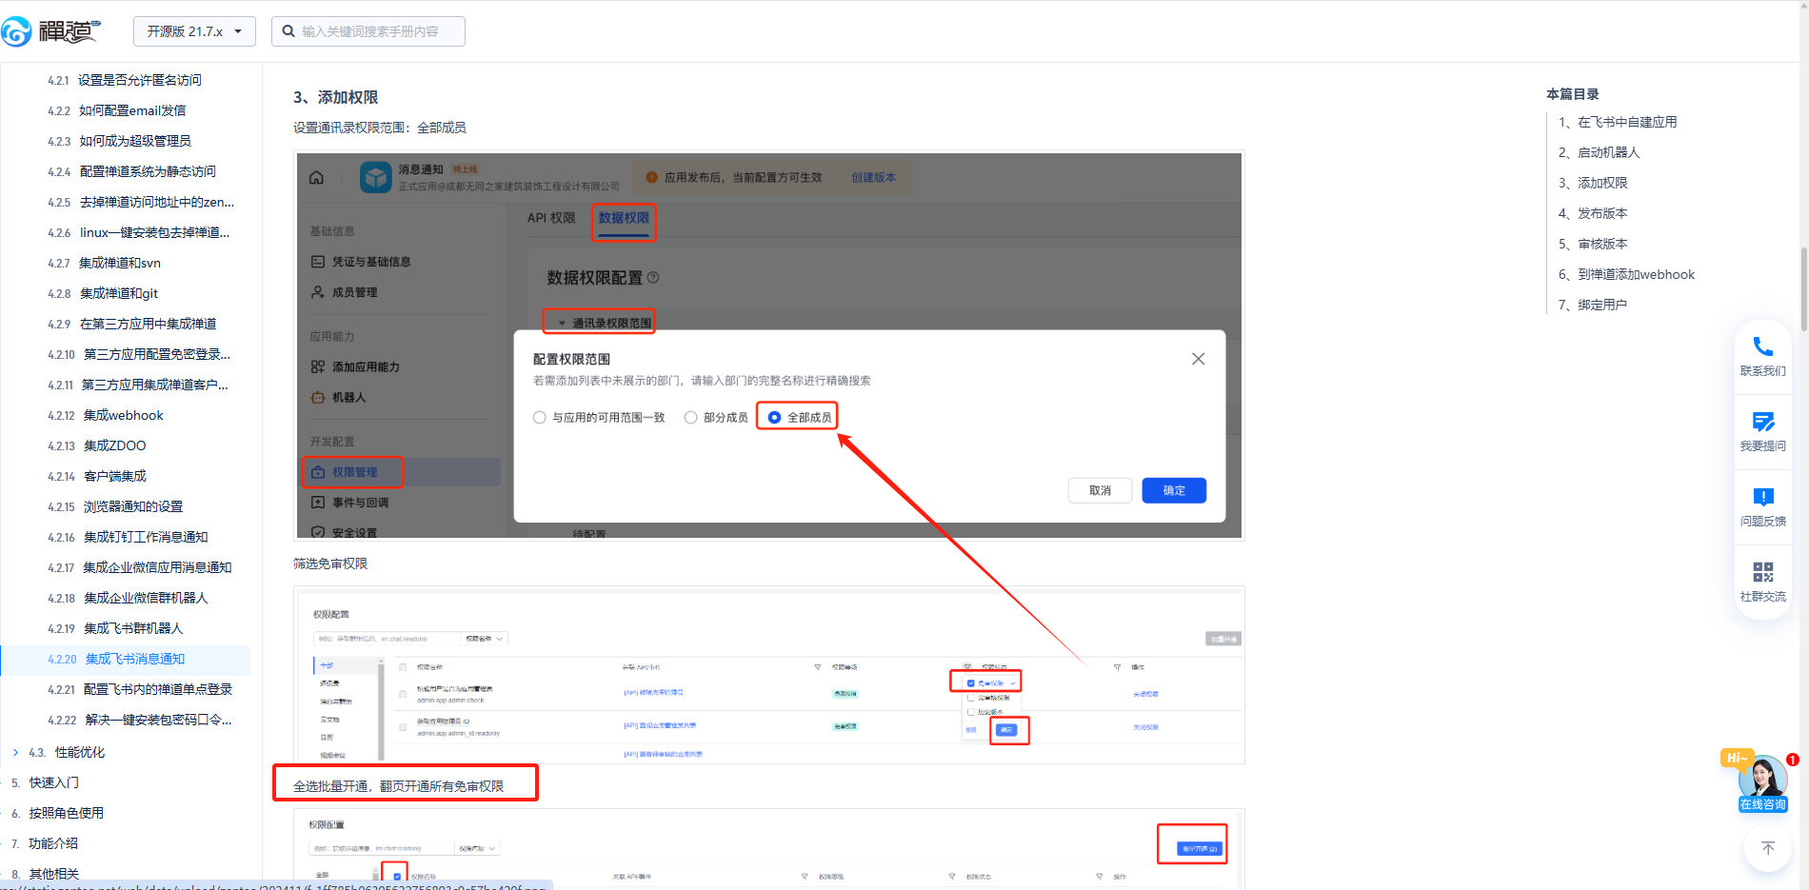Click the help icon beside 数据权限配置
The image size is (1809, 890).
[653, 277]
